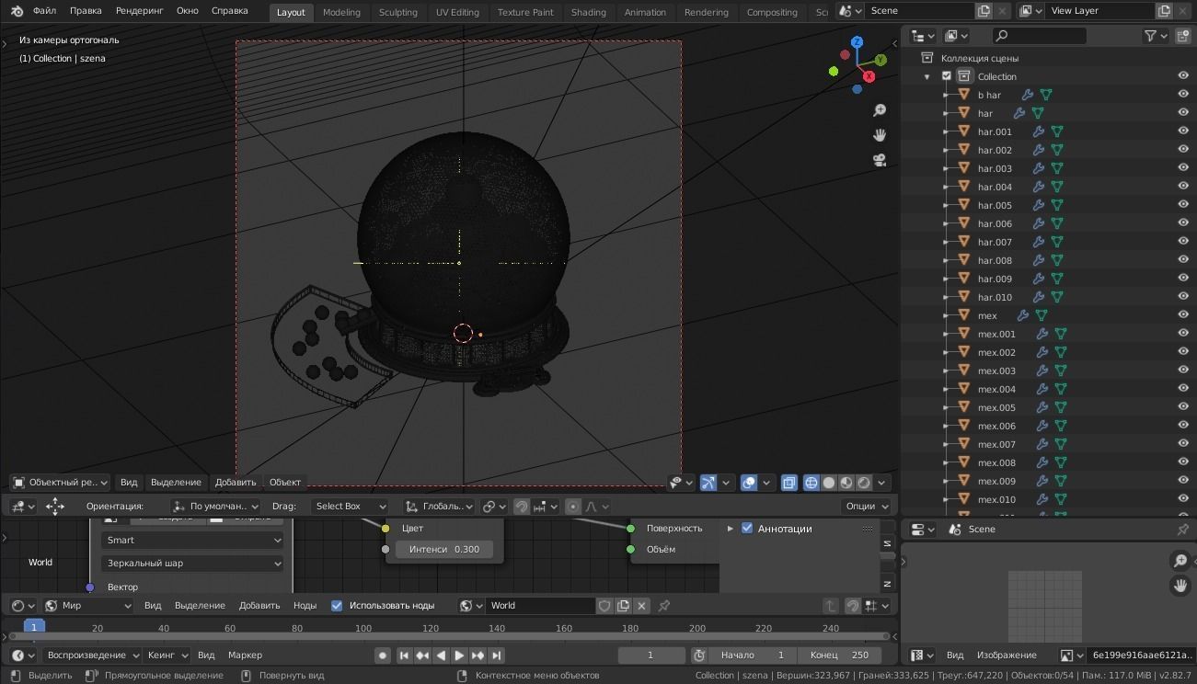The width and height of the screenshot is (1197, 684).
Task: Click the frame 1 playhead marker
Action: pyautogui.click(x=34, y=627)
